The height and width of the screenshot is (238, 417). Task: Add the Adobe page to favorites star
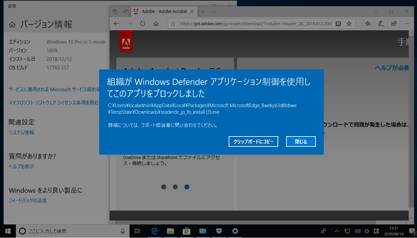(x=348, y=23)
